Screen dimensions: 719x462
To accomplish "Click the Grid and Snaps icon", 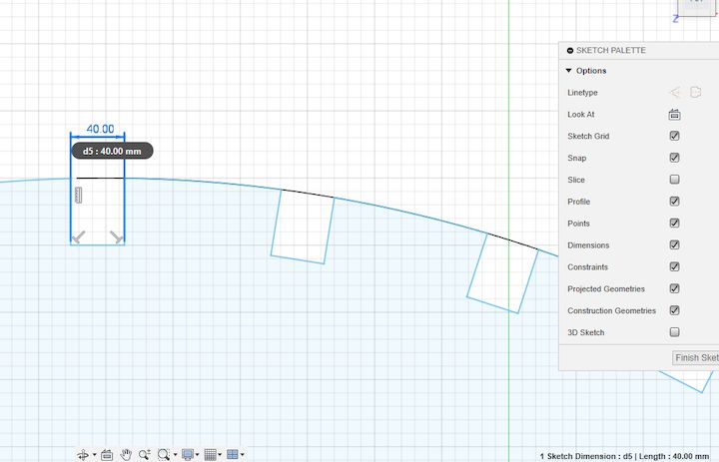I will tap(210, 455).
